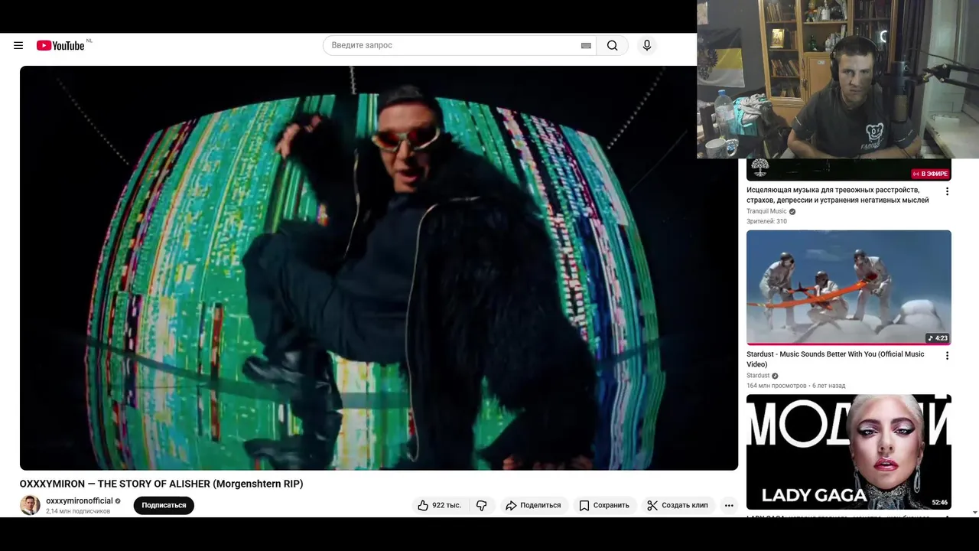Viewport: 979px width, 551px height.
Task: Open the Stardust music video thumbnail
Action: (x=849, y=288)
